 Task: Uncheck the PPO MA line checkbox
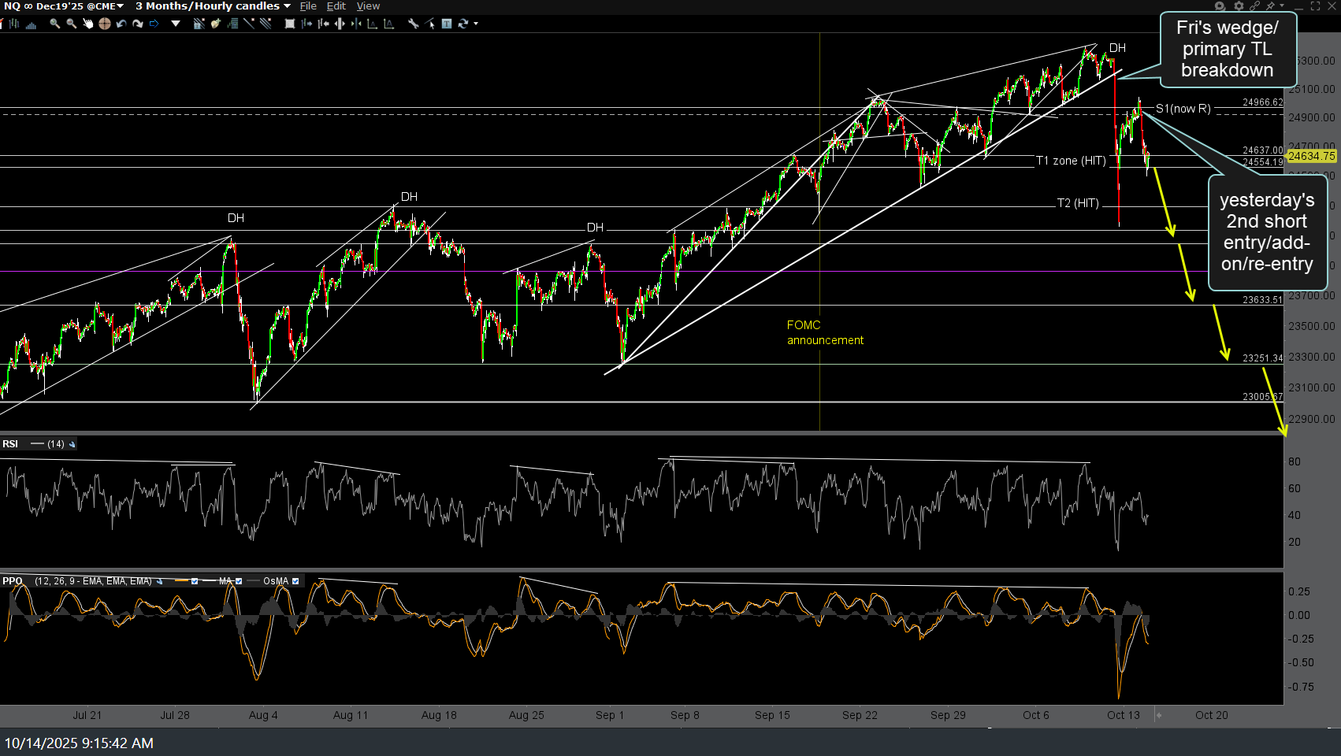pos(239,581)
